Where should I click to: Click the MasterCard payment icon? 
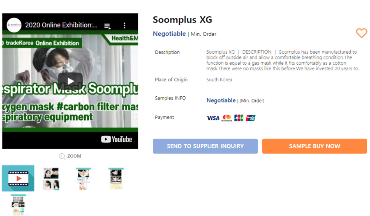point(227,118)
